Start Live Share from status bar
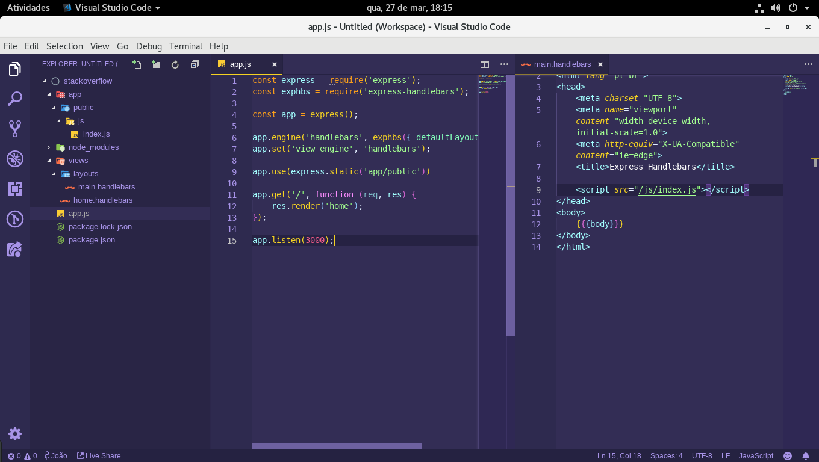The image size is (819, 462). (x=99, y=456)
